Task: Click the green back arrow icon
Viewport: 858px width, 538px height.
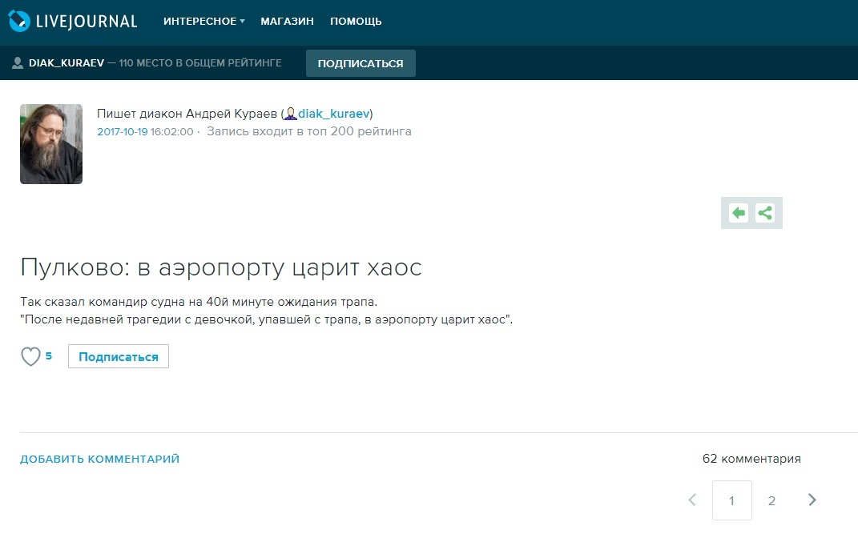Action: tap(739, 213)
